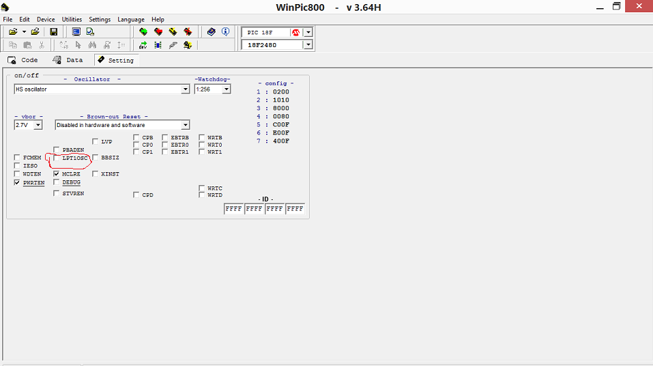Viewport: 653px width, 366px height.
Task: Expand the Oscillator dropdown
Action: pos(186,89)
